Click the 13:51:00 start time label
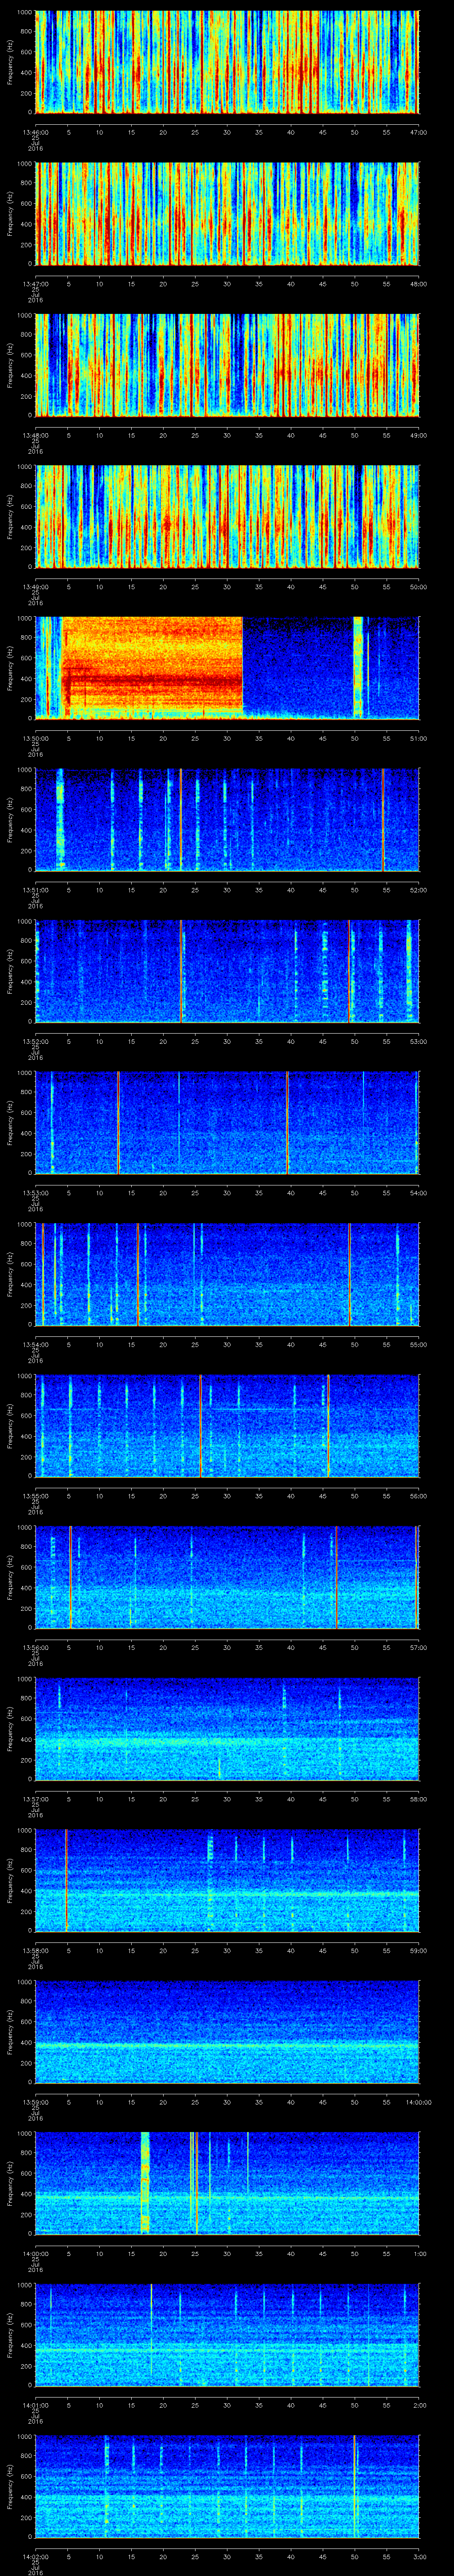454x2576 pixels. point(36,890)
